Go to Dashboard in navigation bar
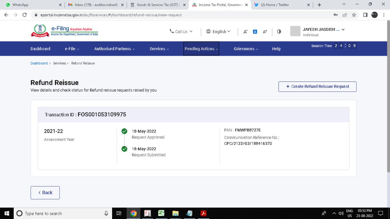This screenshot has width=390, height=219. click(40, 49)
